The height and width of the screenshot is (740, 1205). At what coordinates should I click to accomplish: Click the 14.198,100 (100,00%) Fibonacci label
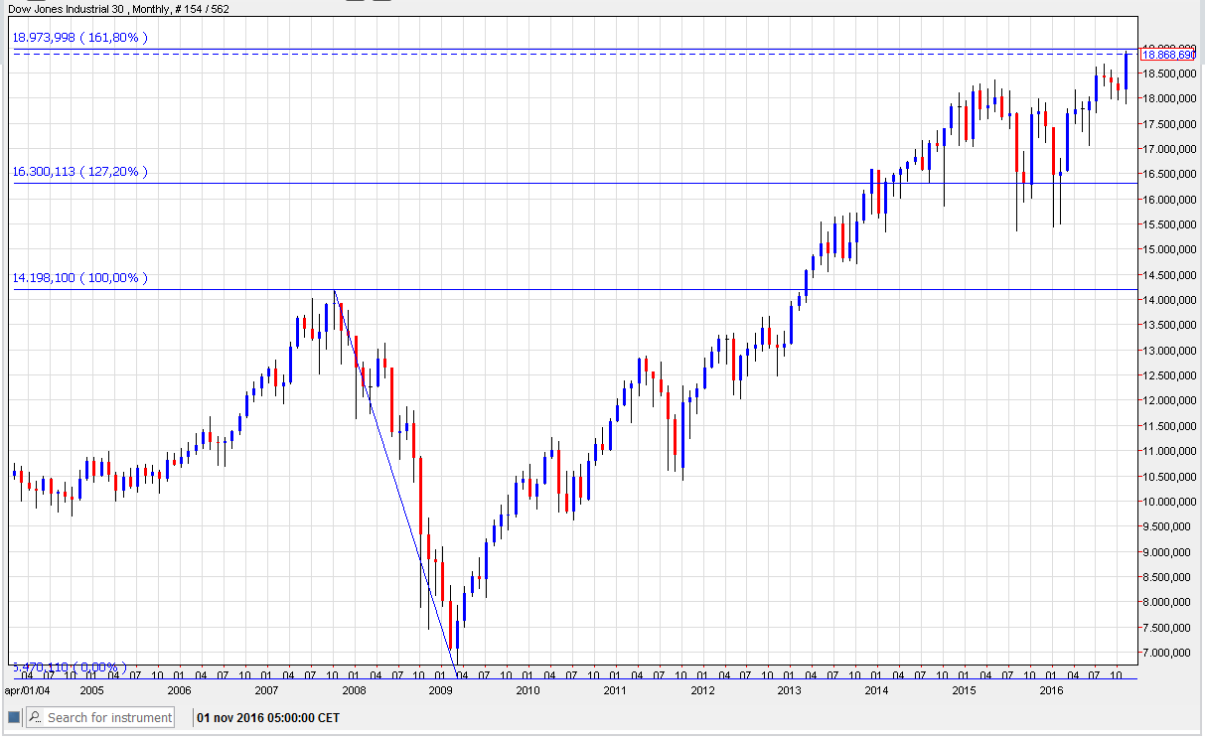[x=79, y=278]
